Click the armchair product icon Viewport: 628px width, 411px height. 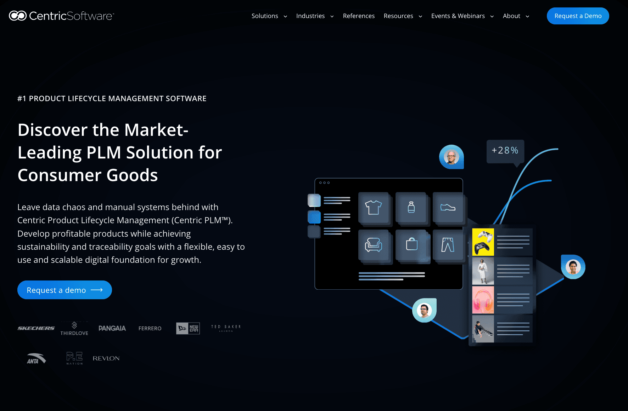[374, 245]
